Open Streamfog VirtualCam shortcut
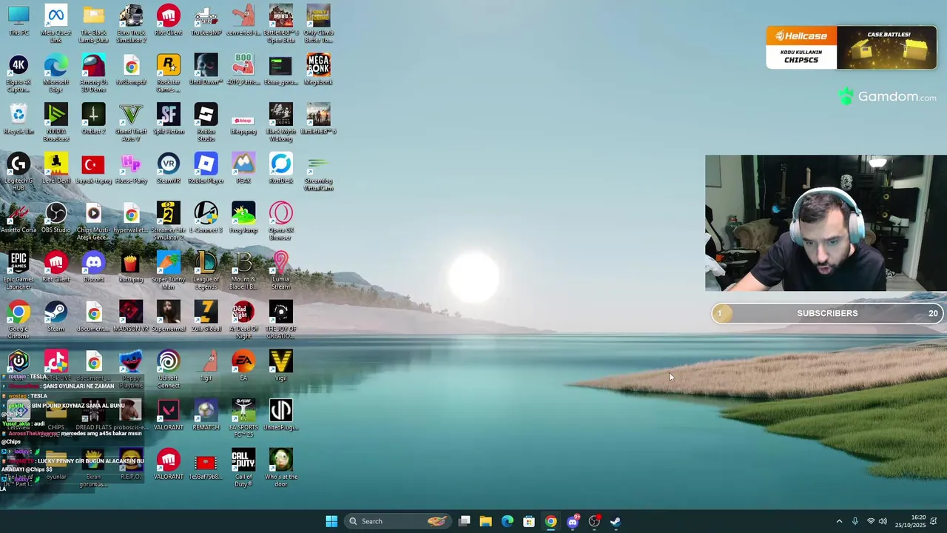Screen dimensions: 947x533 point(318,172)
